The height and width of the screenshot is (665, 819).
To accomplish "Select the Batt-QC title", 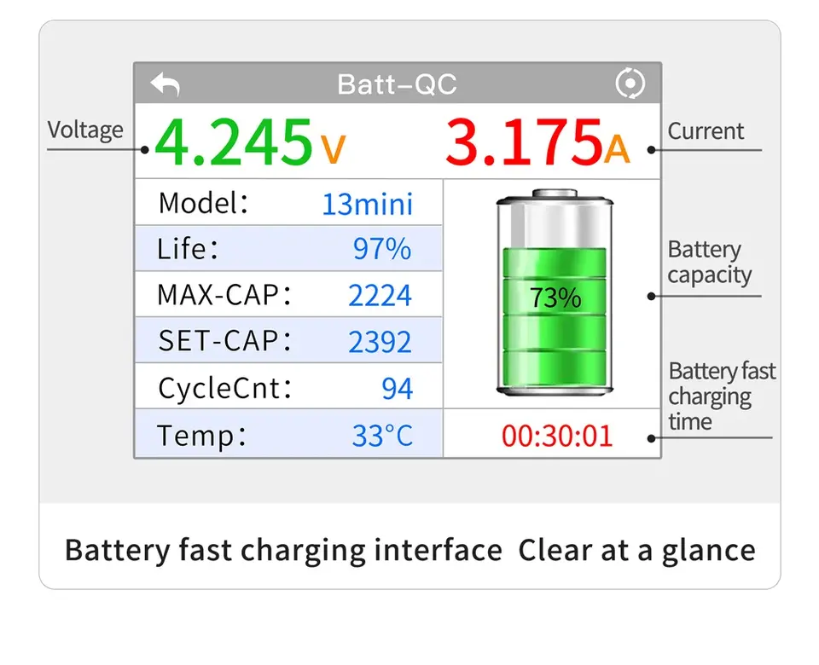I will [x=397, y=84].
